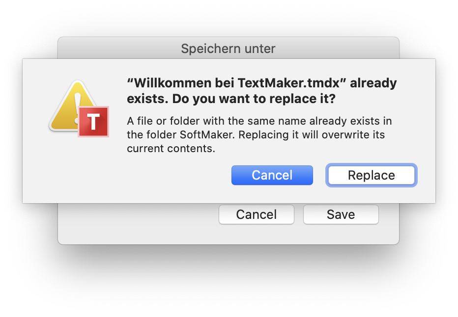
Task: Cancel the file replace confirmation
Action: [272, 175]
